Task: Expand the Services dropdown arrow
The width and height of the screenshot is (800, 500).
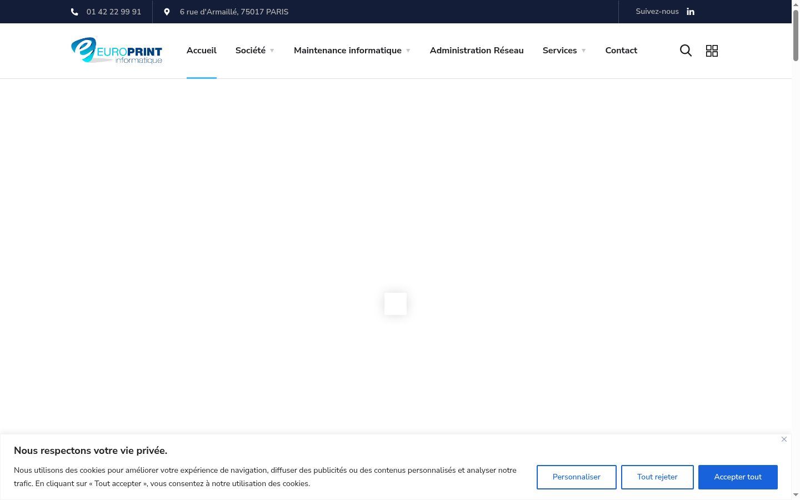Action: [x=583, y=51]
